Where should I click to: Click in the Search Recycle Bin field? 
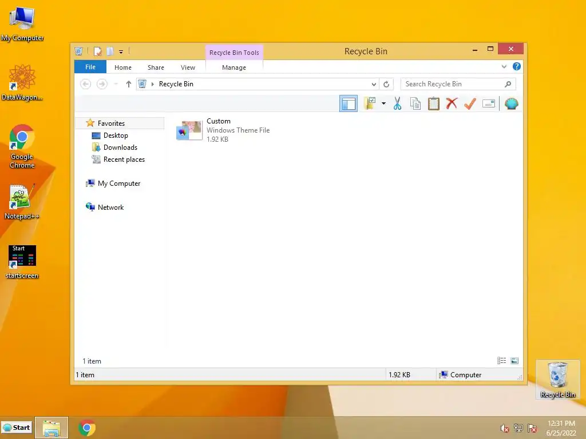[458, 84]
